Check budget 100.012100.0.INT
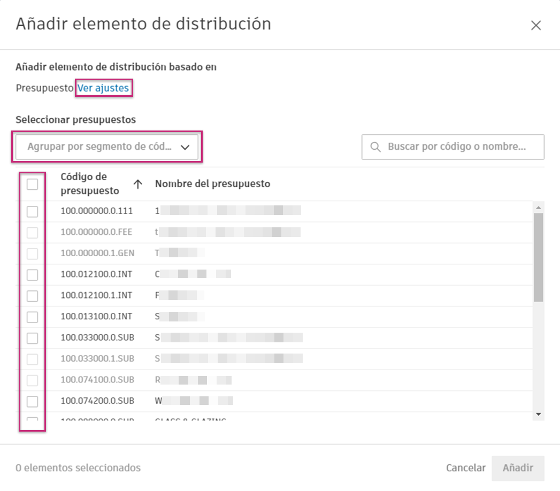Viewport: 560px width, 491px height. point(32,274)
